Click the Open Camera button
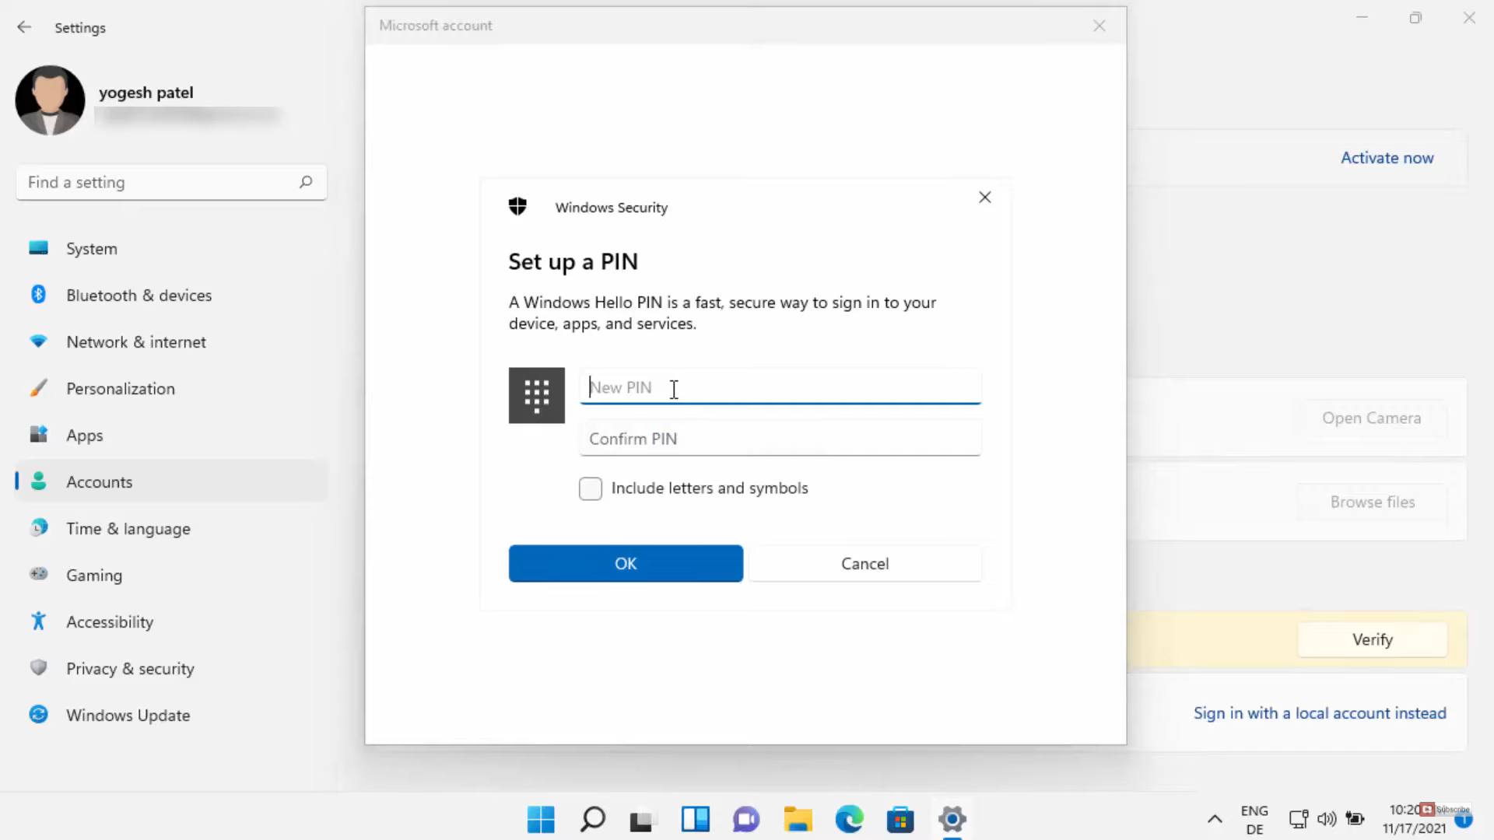The image size is (1494, 840). point(1372,418)
